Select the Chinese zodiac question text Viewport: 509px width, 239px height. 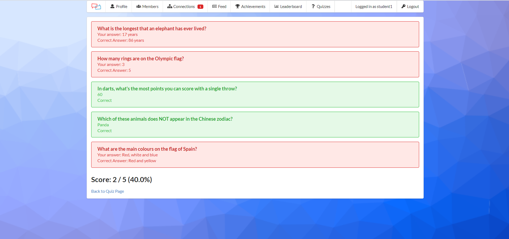click(165, 119)
